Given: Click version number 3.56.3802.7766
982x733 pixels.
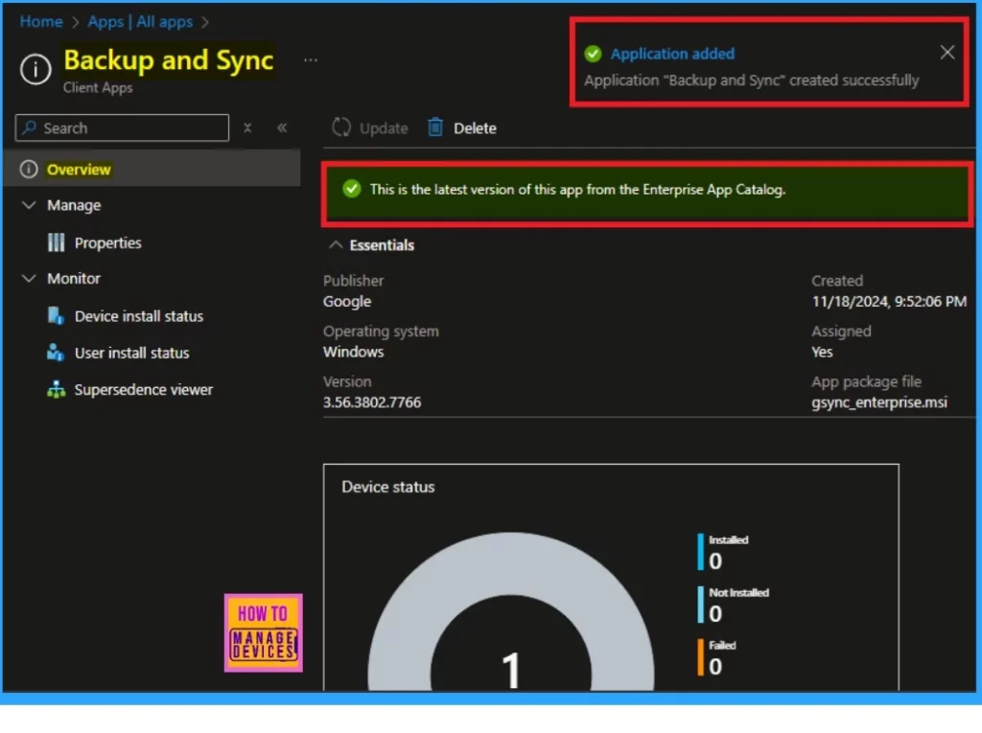Looking at the screenshot, I should (x=372, y=402).
